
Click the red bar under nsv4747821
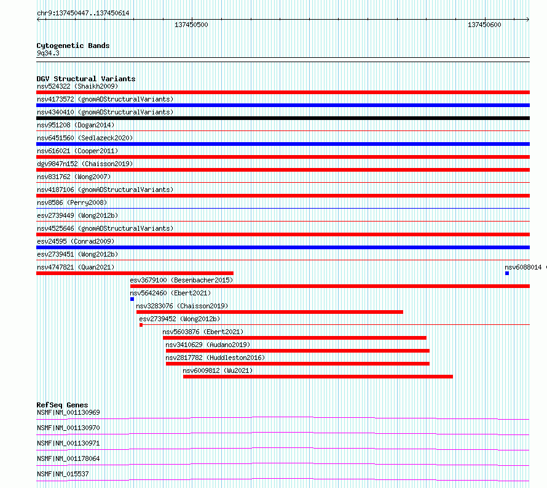(x=135, y=273)
